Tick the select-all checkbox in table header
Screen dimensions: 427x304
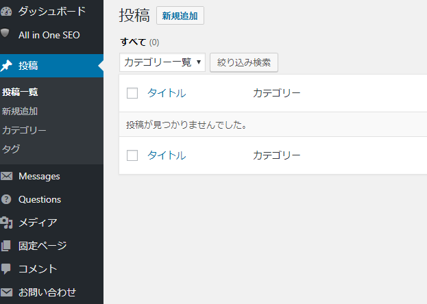[132, 93]
